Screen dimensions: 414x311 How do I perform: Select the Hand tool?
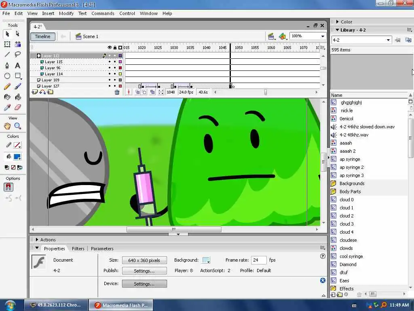click(7, 126)
